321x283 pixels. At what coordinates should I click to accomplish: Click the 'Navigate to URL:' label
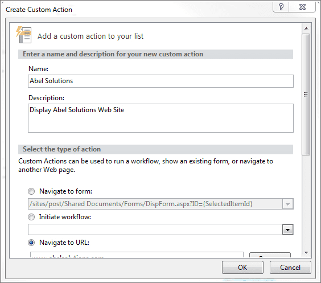pos(64,243)
